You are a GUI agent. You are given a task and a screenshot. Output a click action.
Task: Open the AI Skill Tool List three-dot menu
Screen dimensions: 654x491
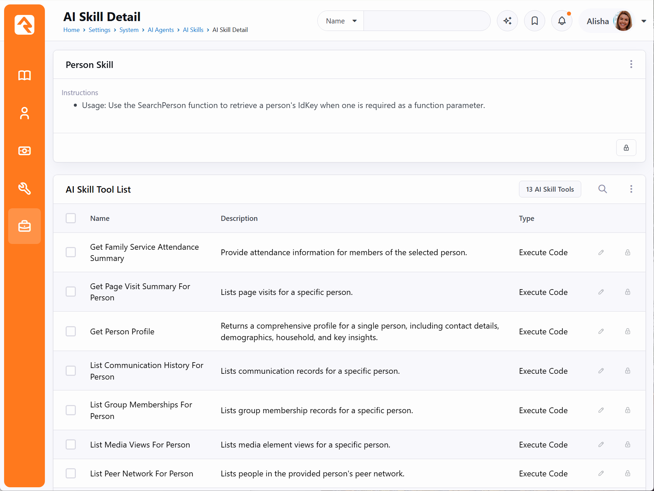point(631,189)
